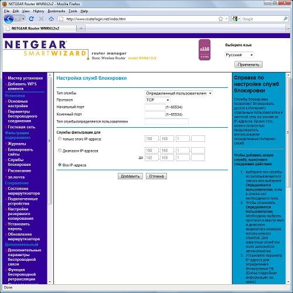Open Настройки резервного копирования link

(x=21, y=214)
